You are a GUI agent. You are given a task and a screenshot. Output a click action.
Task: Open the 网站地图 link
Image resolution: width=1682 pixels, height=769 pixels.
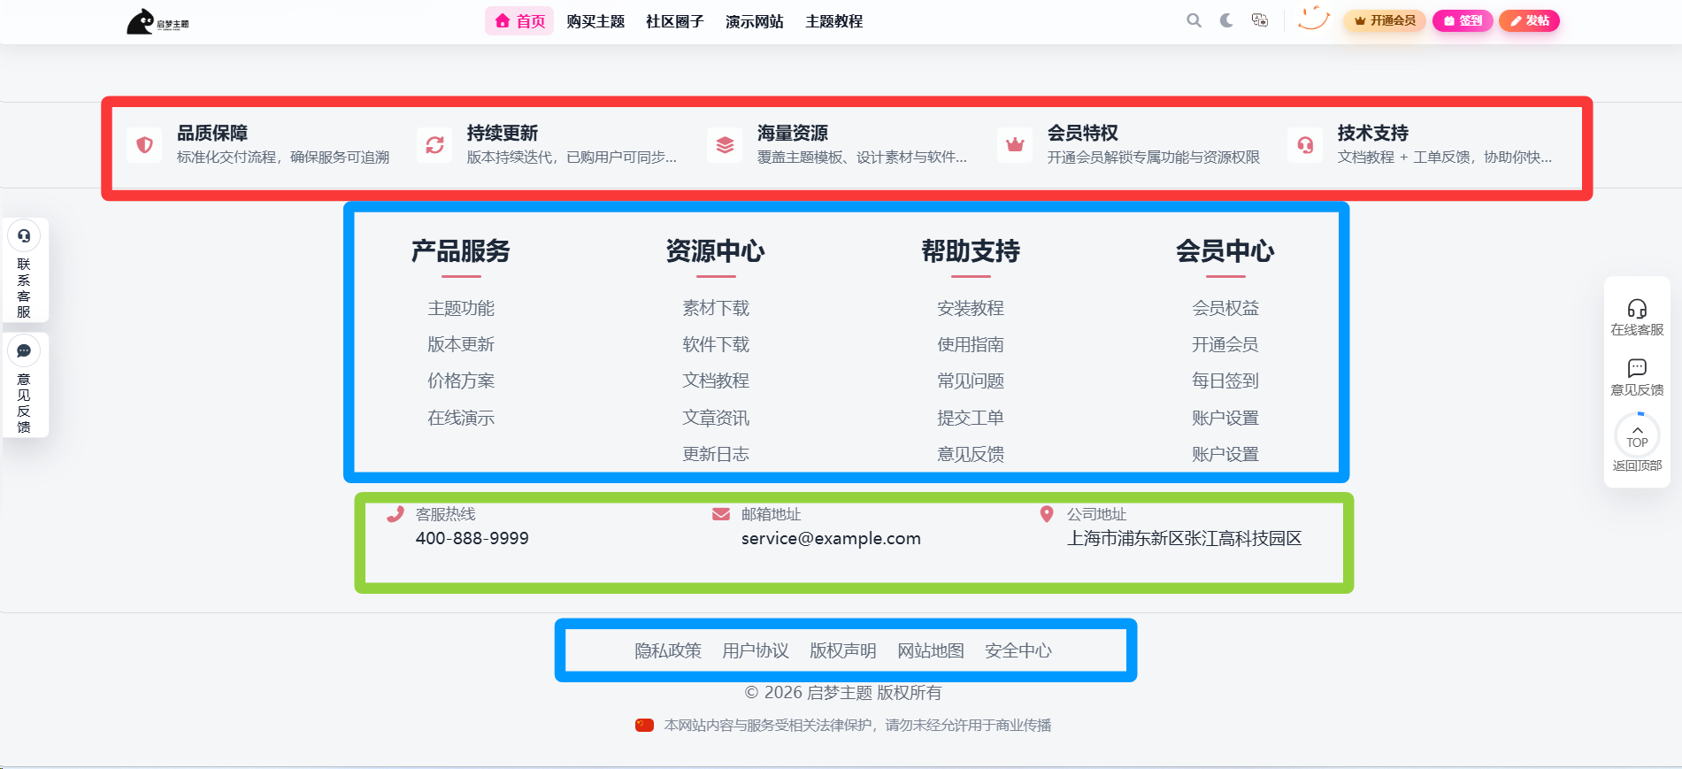931,650
